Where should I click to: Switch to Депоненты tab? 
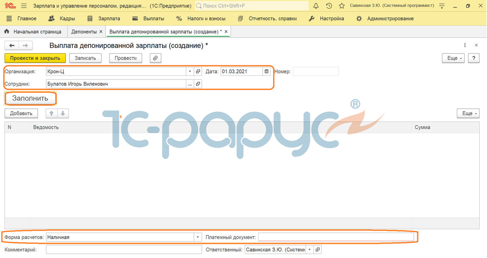pos(84,32)
